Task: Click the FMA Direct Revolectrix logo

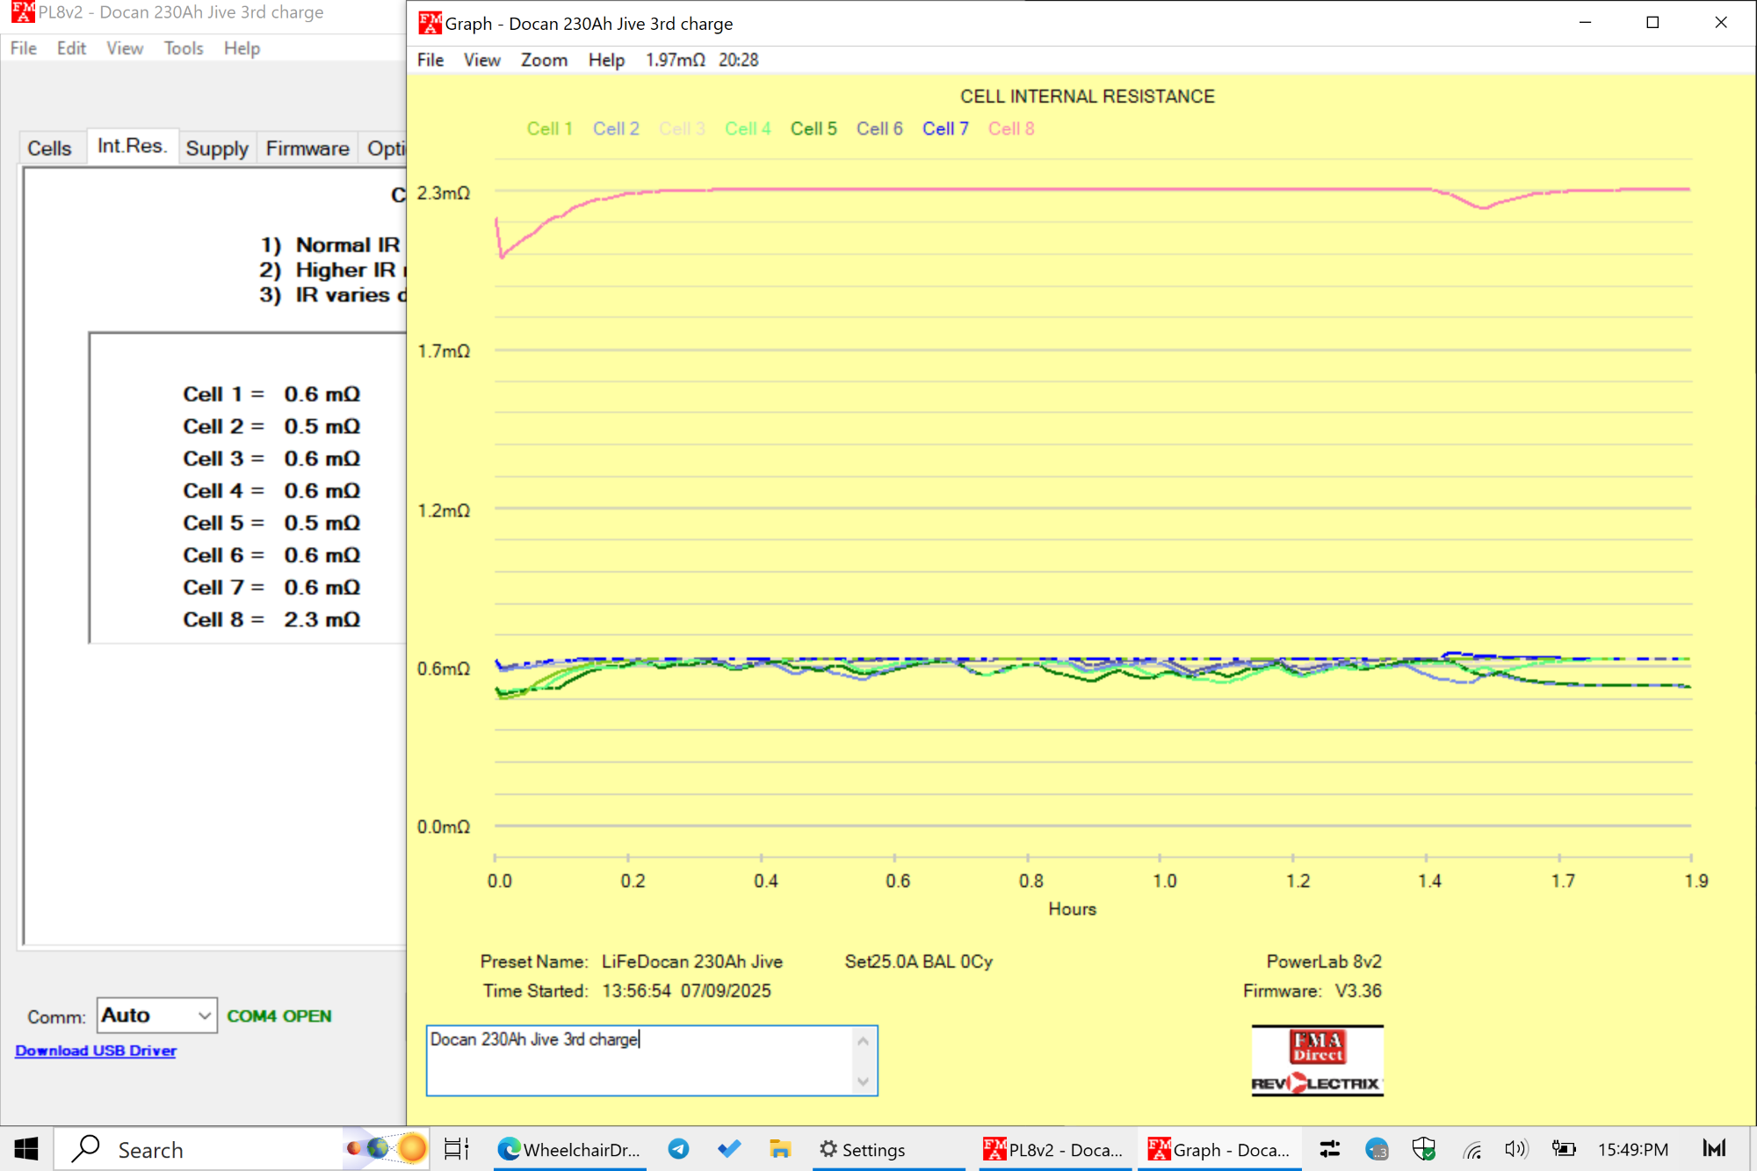Action: point(1317,1061)
